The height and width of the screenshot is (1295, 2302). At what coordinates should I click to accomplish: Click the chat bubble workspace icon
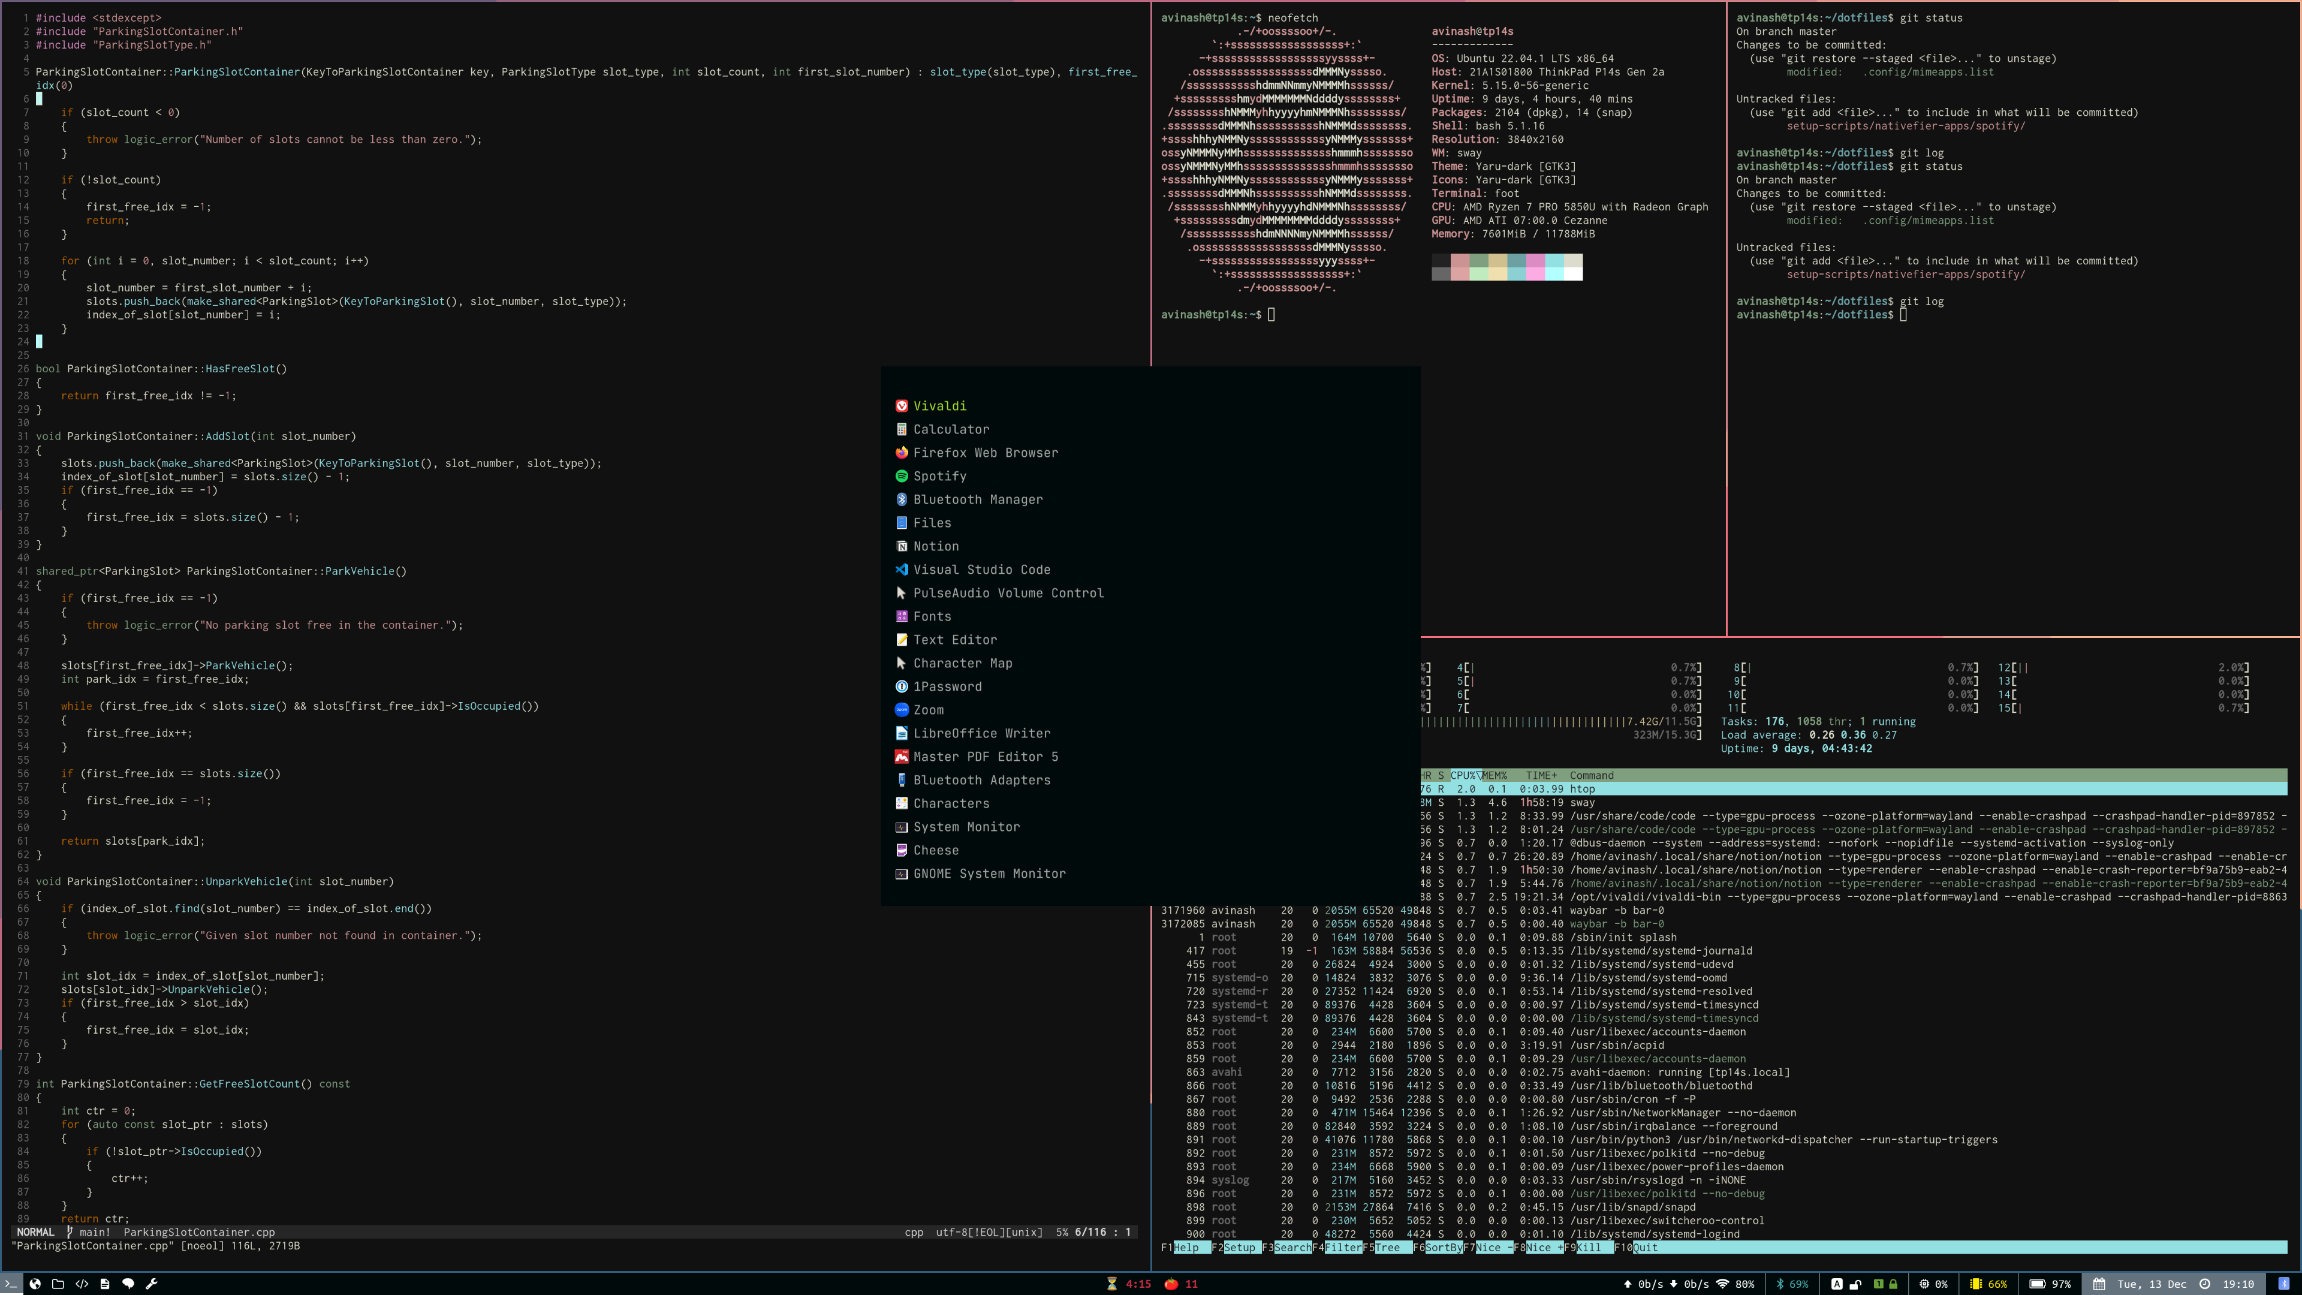pyautogui.click(x=128, y=1284)
